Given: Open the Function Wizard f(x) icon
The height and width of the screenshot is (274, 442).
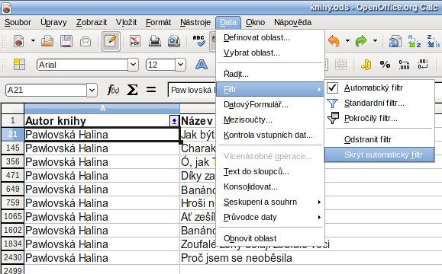Looking at the screenshot, I should pyautogui.click(x=113, y=90).
